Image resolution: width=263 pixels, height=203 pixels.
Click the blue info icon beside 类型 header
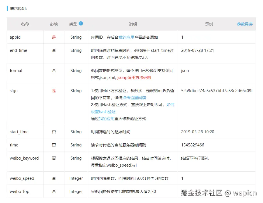point(81,24)
